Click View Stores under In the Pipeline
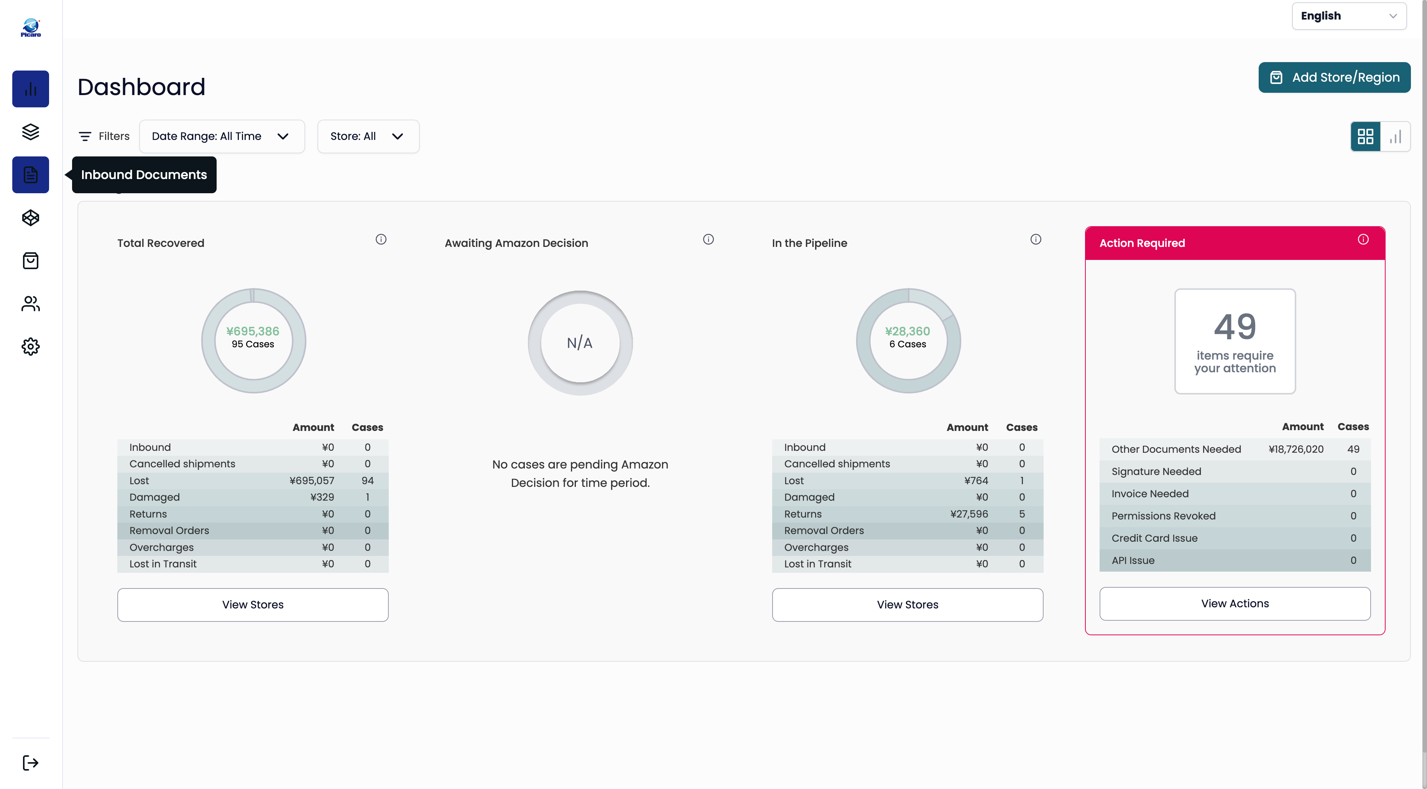 907,605
